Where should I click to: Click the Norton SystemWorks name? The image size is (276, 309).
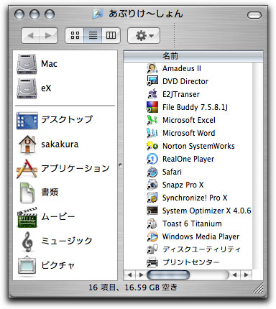click(198, 146)
